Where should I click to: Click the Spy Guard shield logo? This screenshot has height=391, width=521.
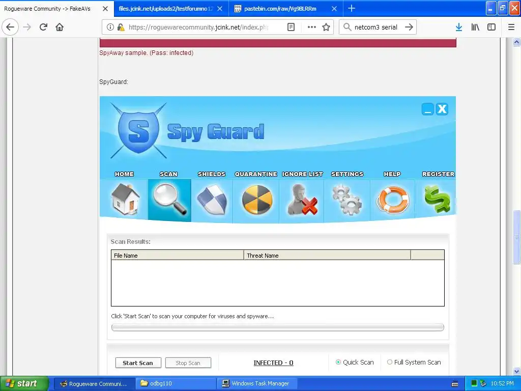pyautogui.click(x=138, y=131)
